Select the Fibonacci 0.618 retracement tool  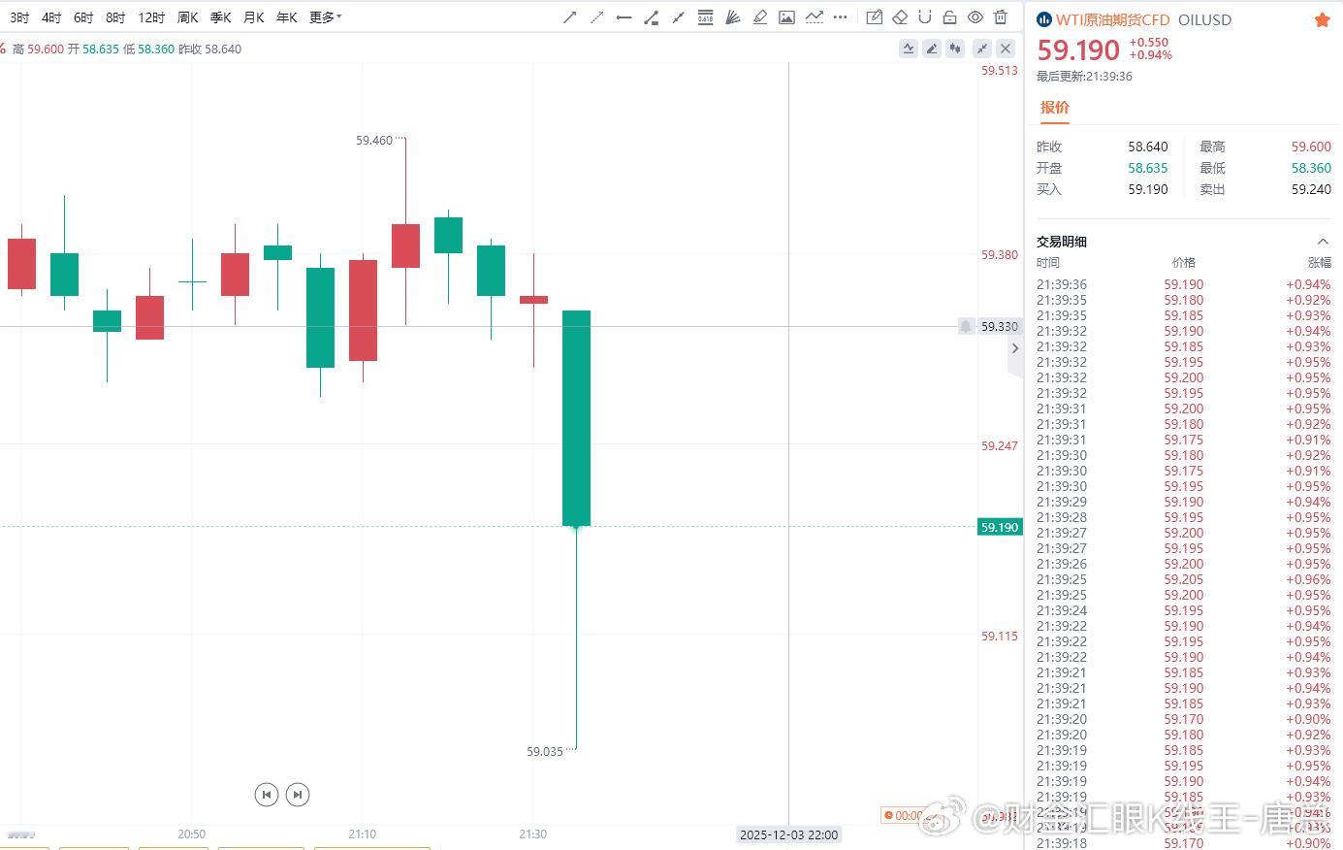(706, 17)
